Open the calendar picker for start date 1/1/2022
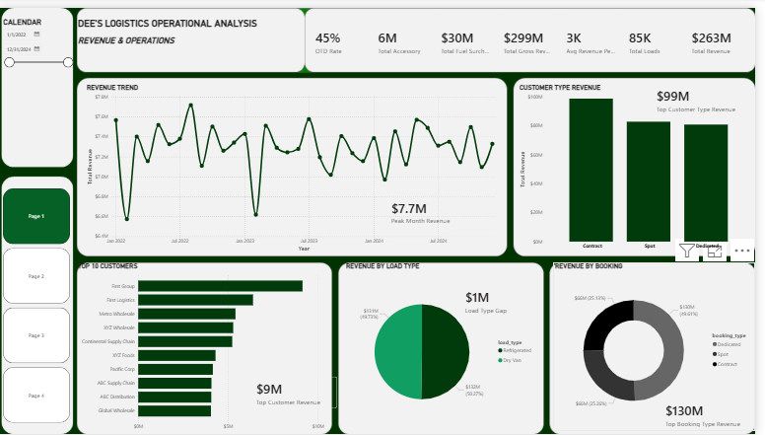 pyautogui.click(x=36, y=35)
